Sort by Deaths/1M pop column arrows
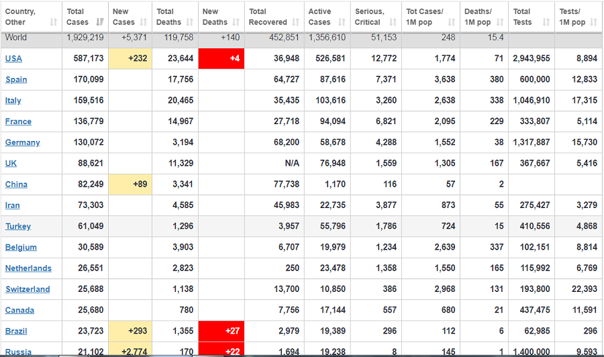The height and width of the screenshot is (357, 604). click(500, 22)
